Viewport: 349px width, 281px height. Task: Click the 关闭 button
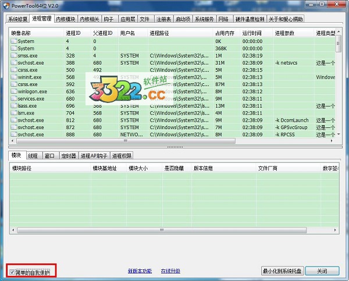pyautogui.click(x=322, y=271)
